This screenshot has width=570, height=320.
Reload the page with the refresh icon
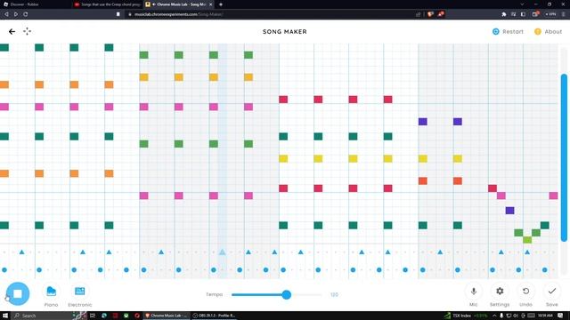(x=26, y=14)
